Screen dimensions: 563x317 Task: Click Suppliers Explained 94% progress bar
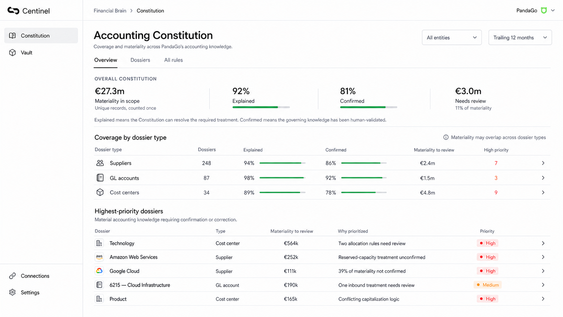pyautogui.click(x=283, y=163)
